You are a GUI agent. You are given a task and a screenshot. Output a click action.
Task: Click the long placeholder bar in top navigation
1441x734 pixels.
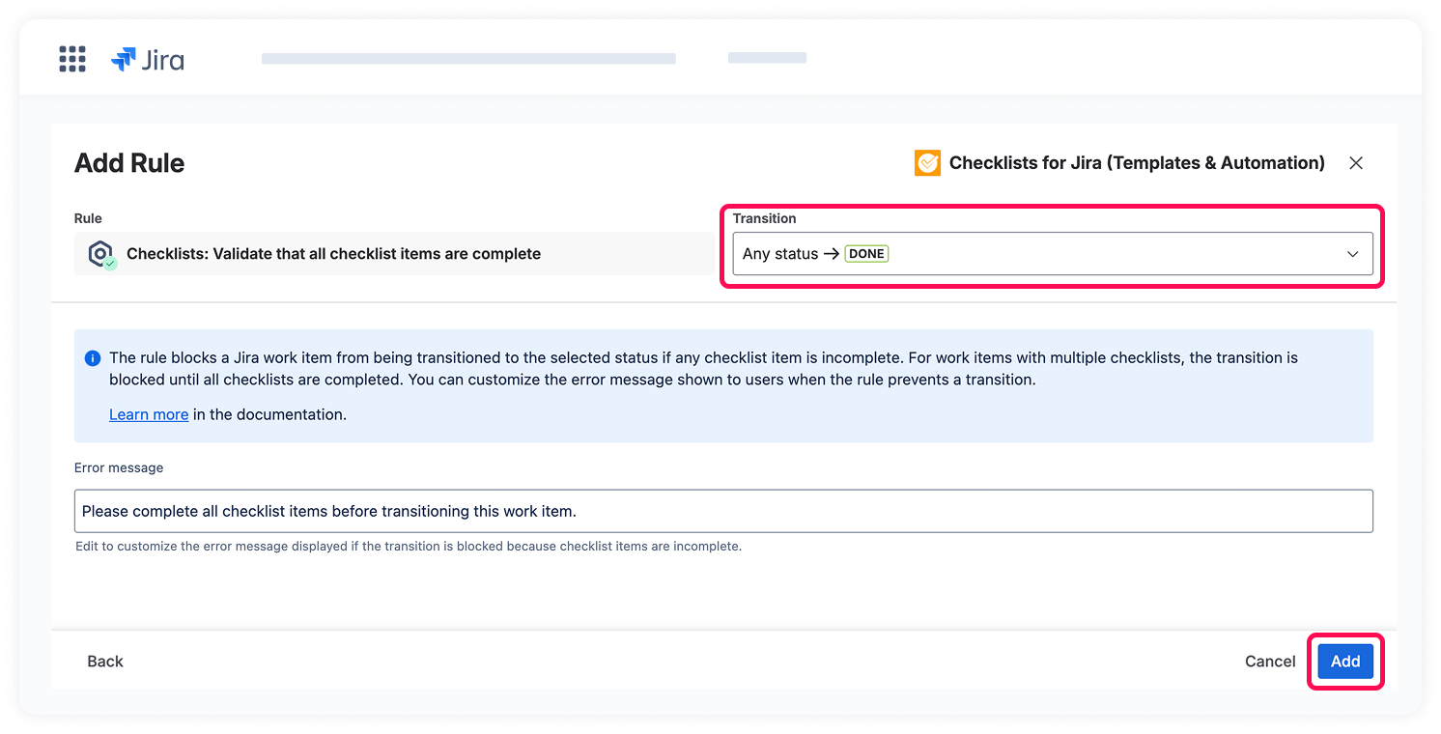coord(468,59)
